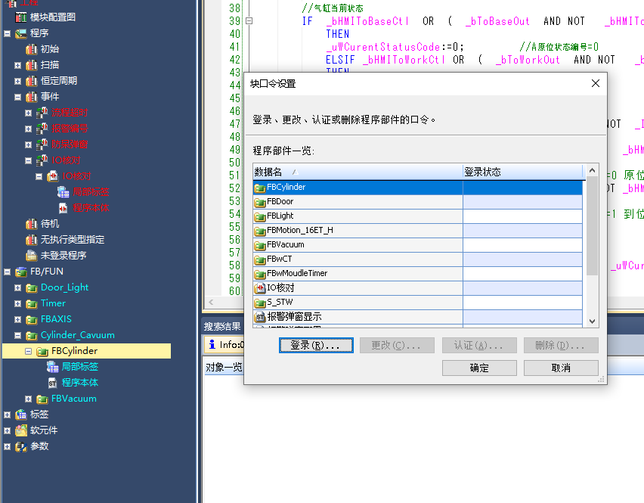Select the IO核对 ladder icon in dialog list
Viewport: 644px width, 503px height.
[x=260, y=288]
